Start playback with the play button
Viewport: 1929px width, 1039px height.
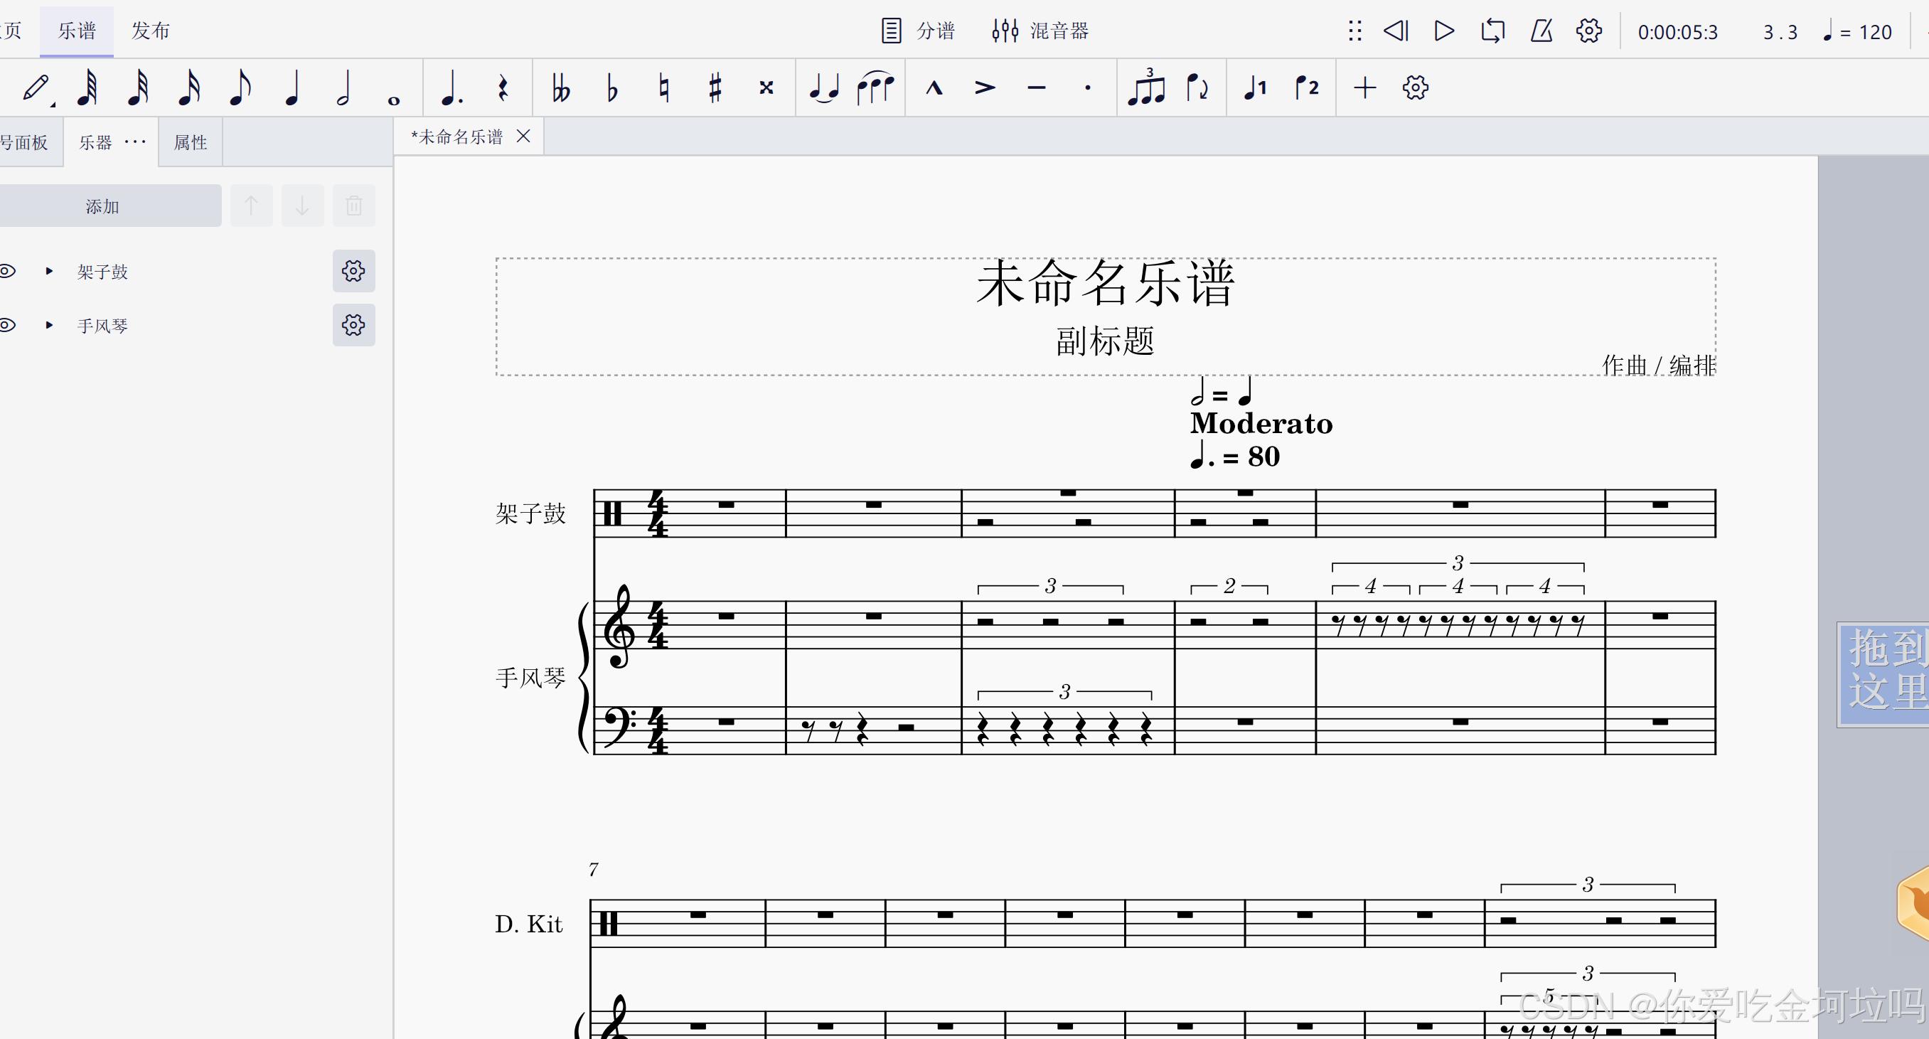(1444, 31)
